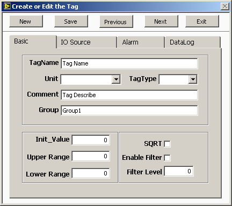Click into the Comment field
This screenshot has height=206, width=232.
coord(129,95)
